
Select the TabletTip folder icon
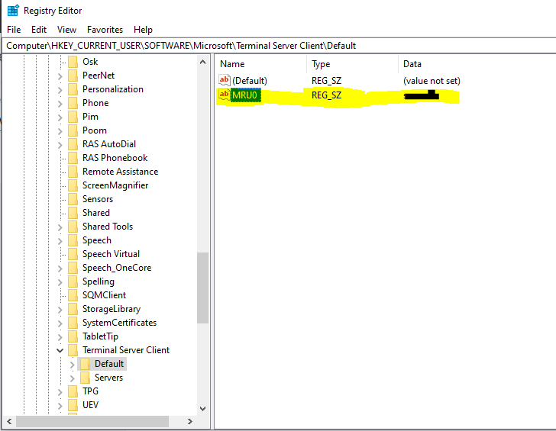[73, 336]
